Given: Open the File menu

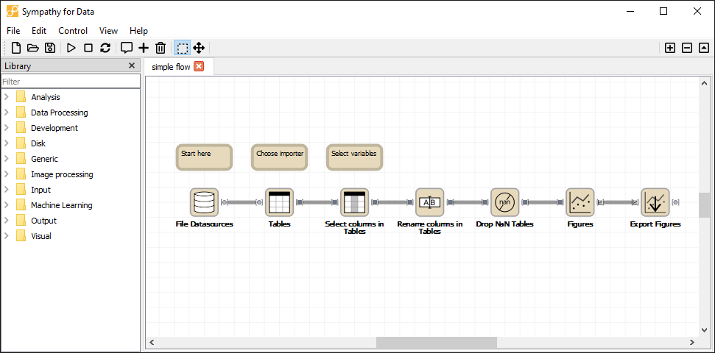Looking at the screenshot, I should 14,31.
